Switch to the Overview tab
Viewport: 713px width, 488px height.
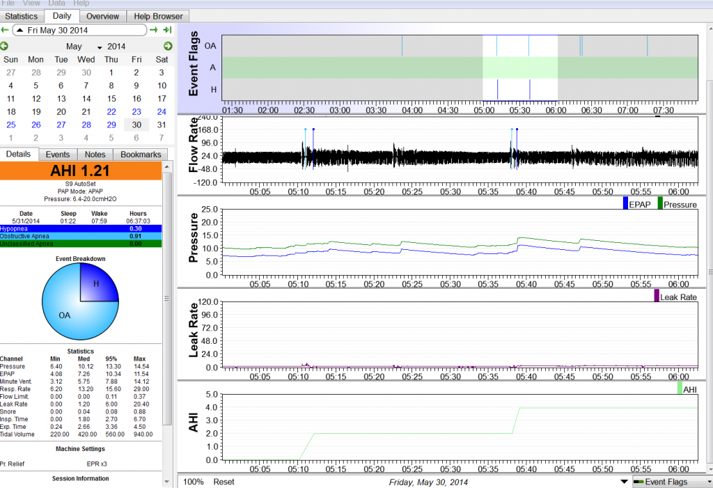tap(102, 16)
